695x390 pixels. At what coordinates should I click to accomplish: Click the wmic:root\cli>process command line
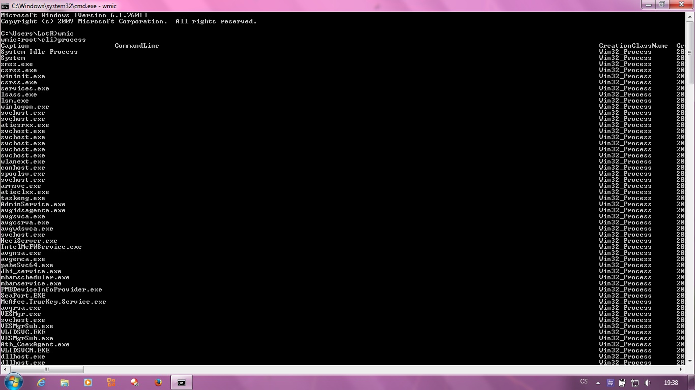coord(43,40)
